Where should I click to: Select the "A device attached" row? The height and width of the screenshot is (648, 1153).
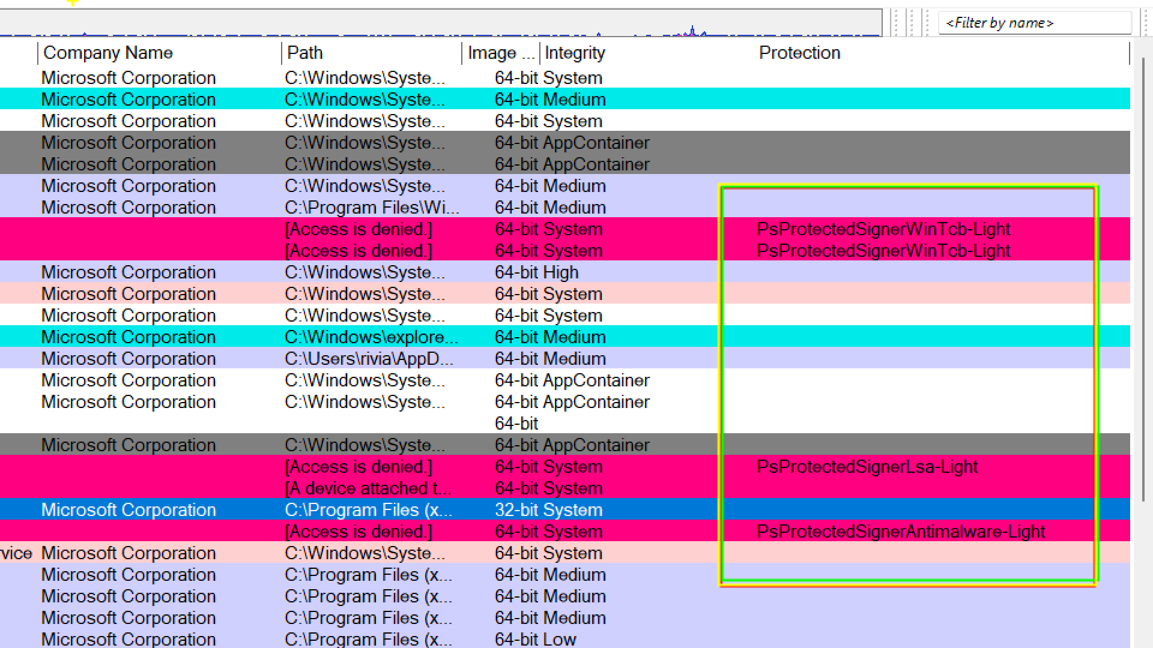coord(367,488)
